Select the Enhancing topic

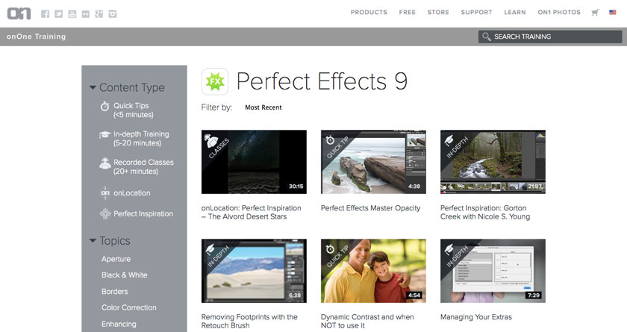pyautogui.click(x=119, y=324)
